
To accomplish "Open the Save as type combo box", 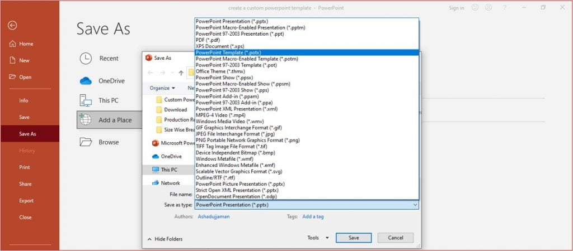I will pos(307,205).
